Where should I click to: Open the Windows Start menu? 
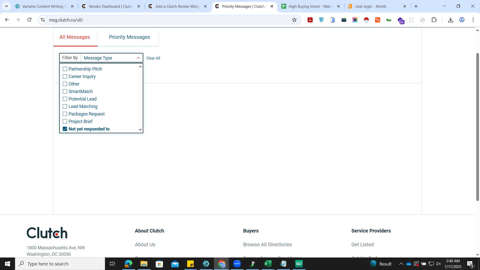point(7,264)
